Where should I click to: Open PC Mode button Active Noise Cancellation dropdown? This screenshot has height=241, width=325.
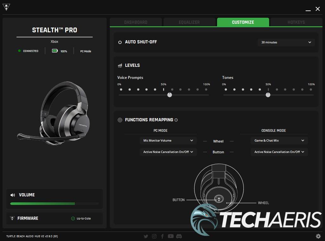tap(168, 152)
